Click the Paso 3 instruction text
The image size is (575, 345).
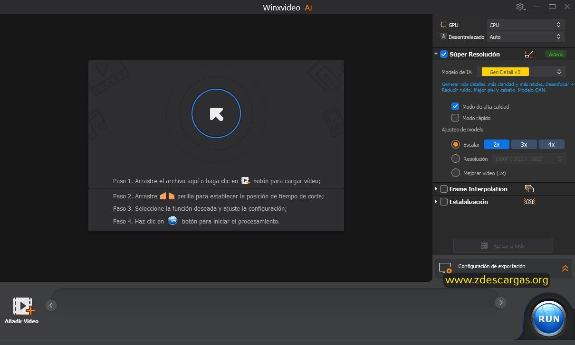pyautogui.click(x=200, y=208)
